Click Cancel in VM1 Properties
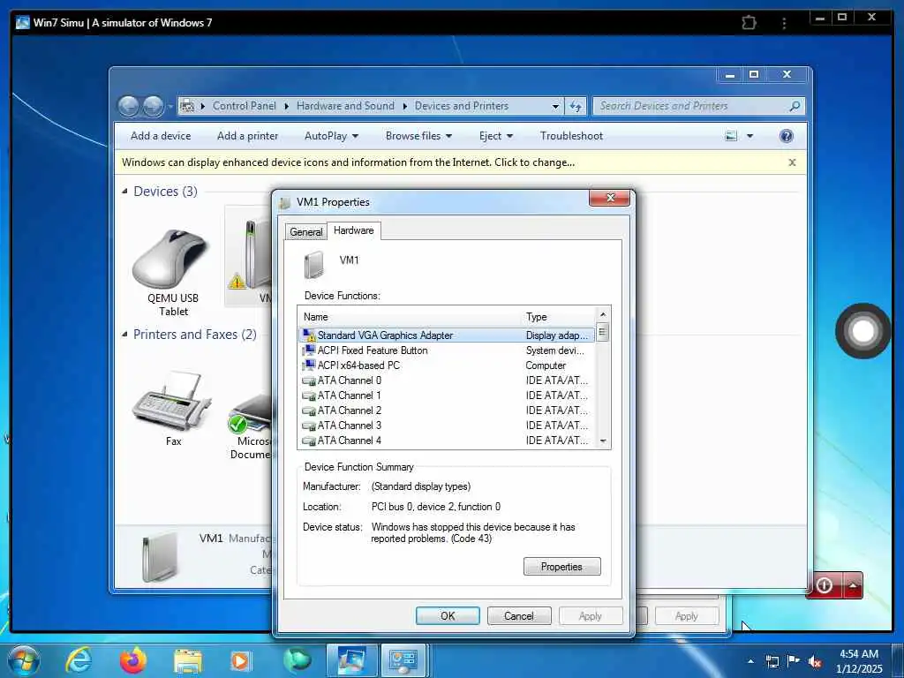904x678 pixels. coord(519,615)
